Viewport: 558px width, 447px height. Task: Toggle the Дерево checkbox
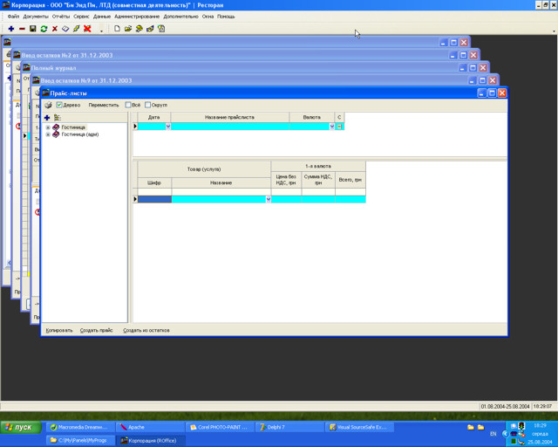click(59, 105)
